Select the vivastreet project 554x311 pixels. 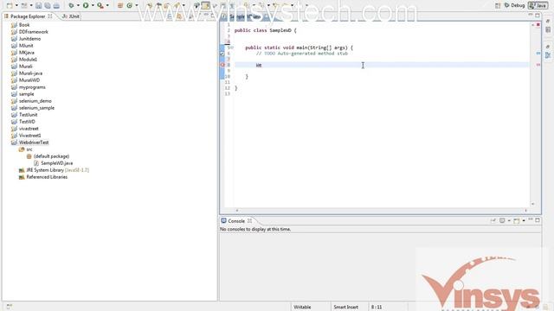(x=29, y=129)
